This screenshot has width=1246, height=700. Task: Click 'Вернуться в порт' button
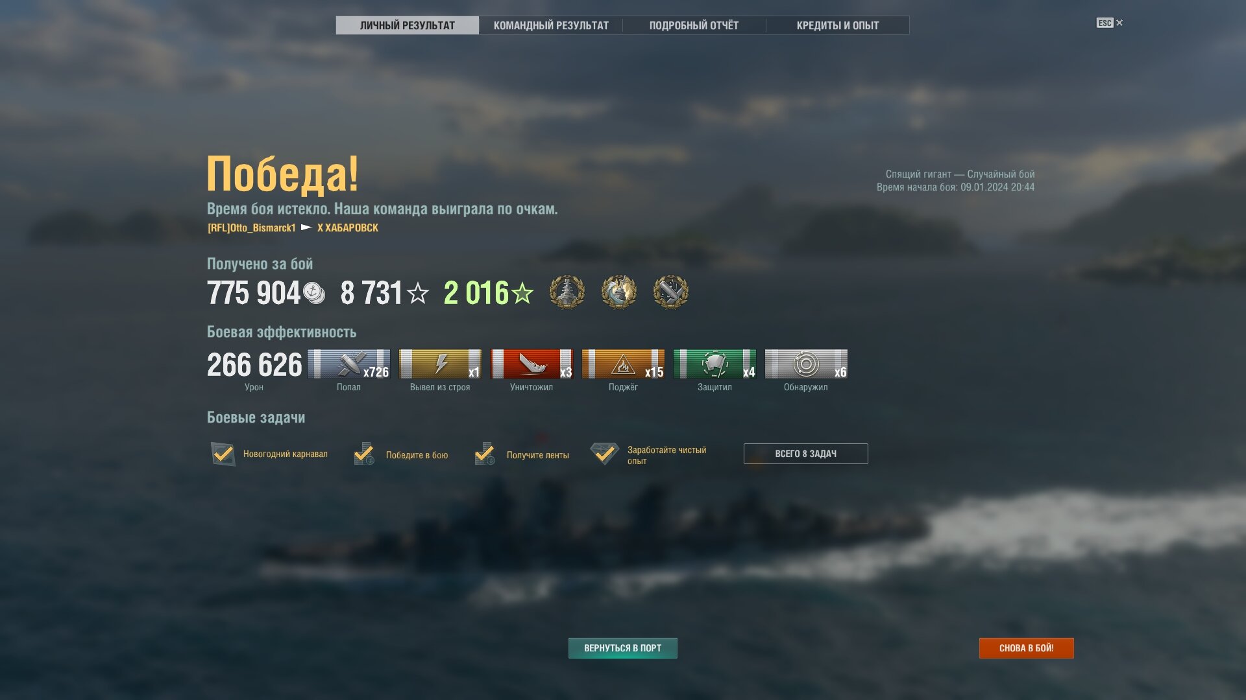click(623, 648)
